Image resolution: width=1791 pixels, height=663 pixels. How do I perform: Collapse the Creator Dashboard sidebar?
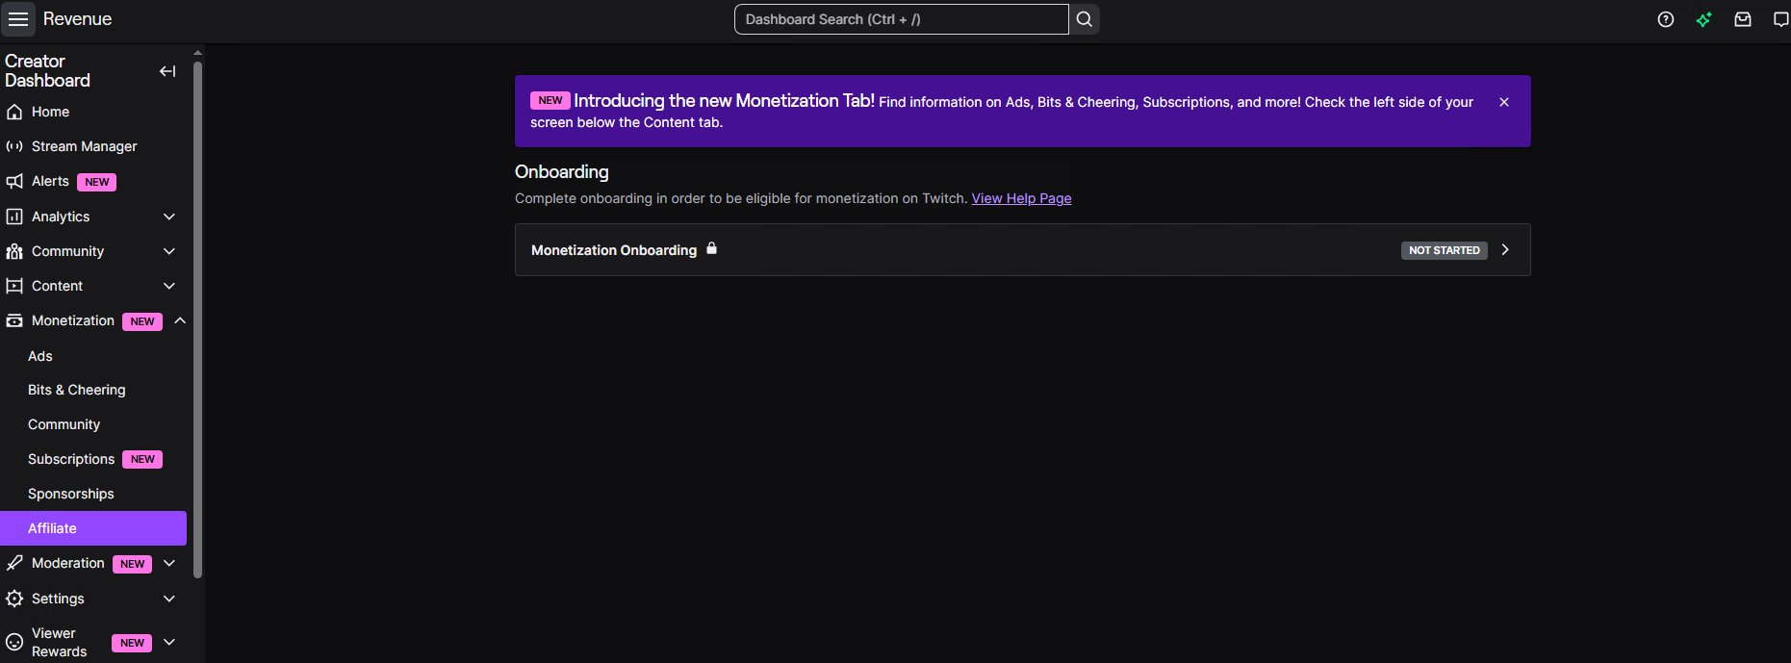[166, 71]
